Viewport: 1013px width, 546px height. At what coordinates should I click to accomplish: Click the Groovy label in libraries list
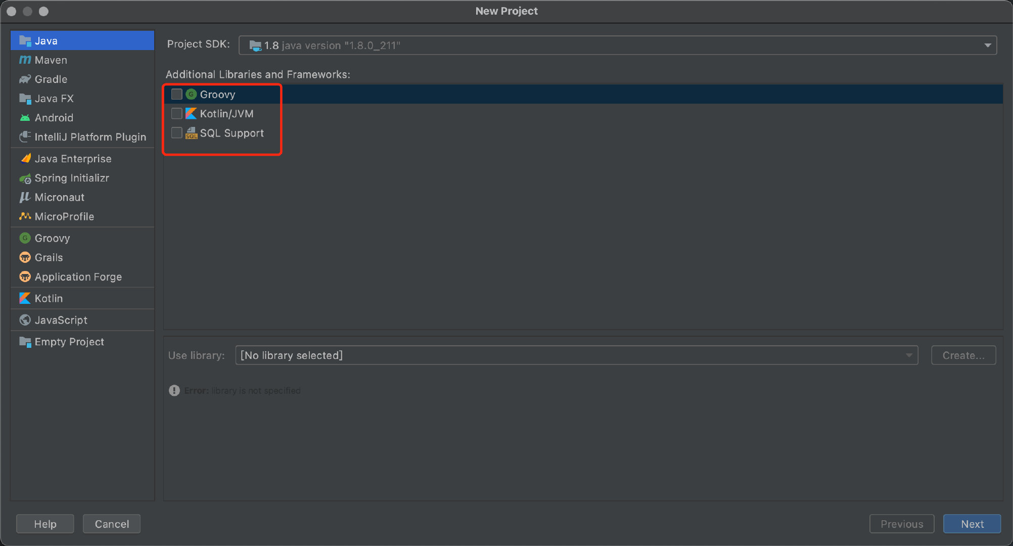coord(218,95)
